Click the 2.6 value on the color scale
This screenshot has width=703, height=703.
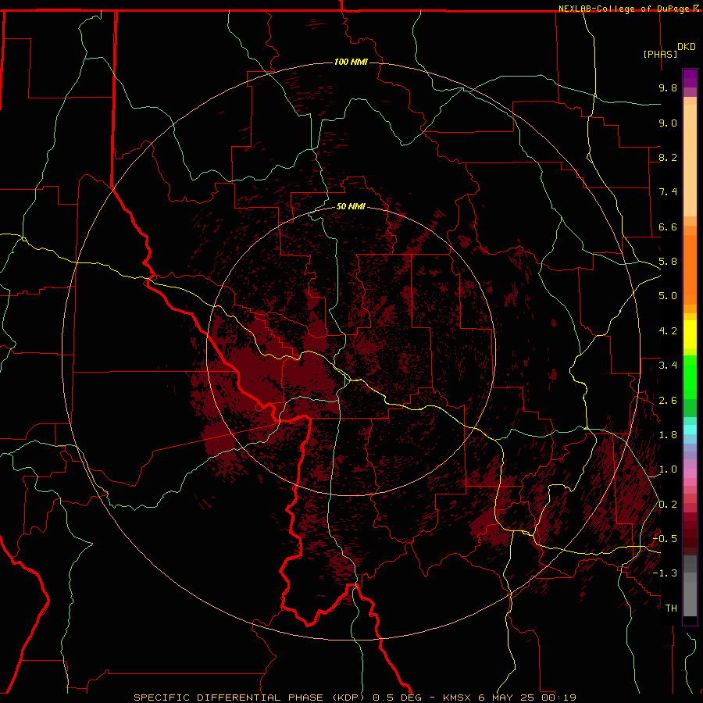(668, 401)
